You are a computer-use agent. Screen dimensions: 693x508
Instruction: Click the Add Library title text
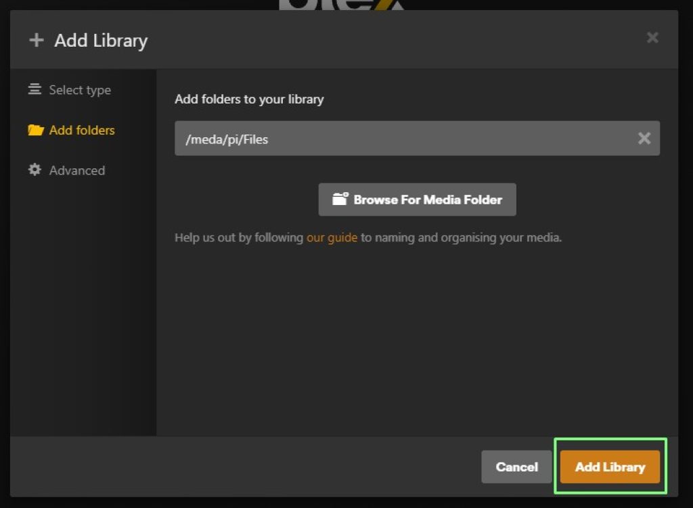[101, 41]
